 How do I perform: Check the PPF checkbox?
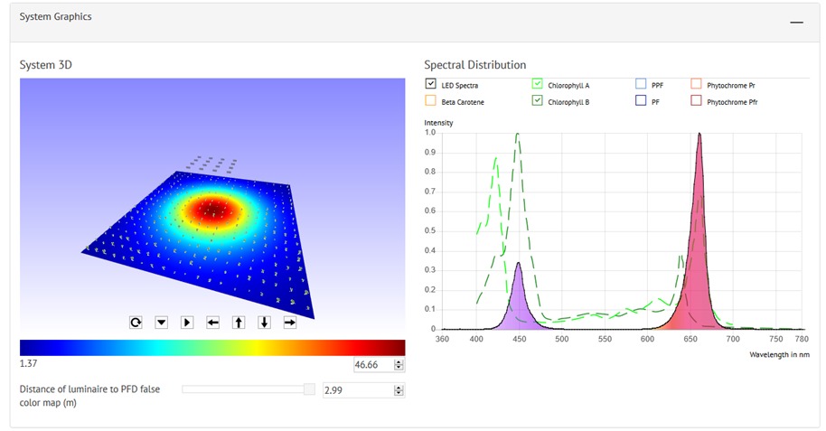[641, 84]
